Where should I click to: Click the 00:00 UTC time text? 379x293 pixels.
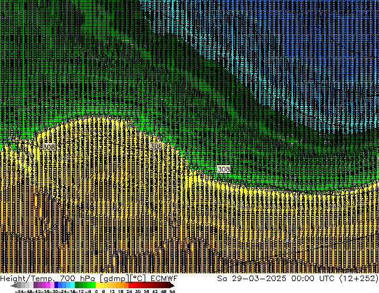[x=314, y=279]
